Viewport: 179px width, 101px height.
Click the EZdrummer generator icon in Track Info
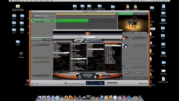tap(125, 38)
